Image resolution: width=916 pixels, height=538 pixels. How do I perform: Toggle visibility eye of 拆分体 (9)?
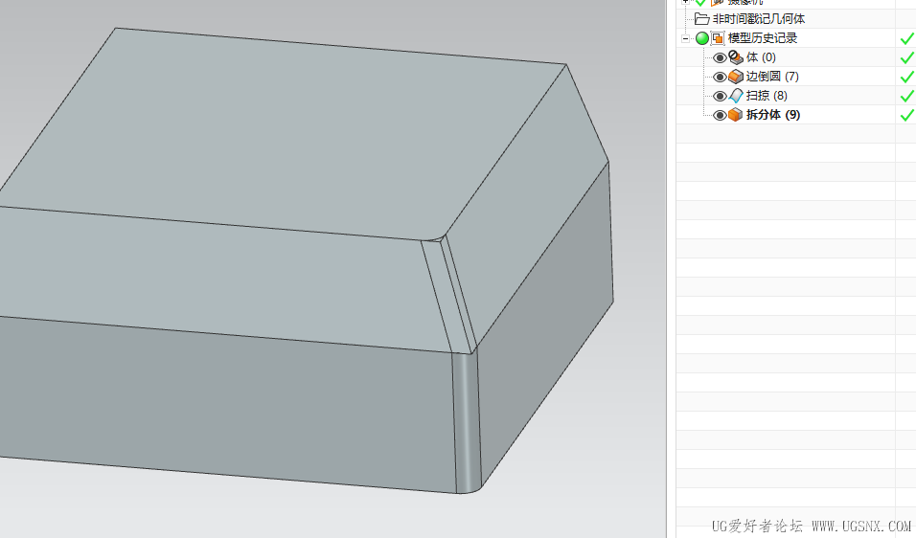point(720,116)
